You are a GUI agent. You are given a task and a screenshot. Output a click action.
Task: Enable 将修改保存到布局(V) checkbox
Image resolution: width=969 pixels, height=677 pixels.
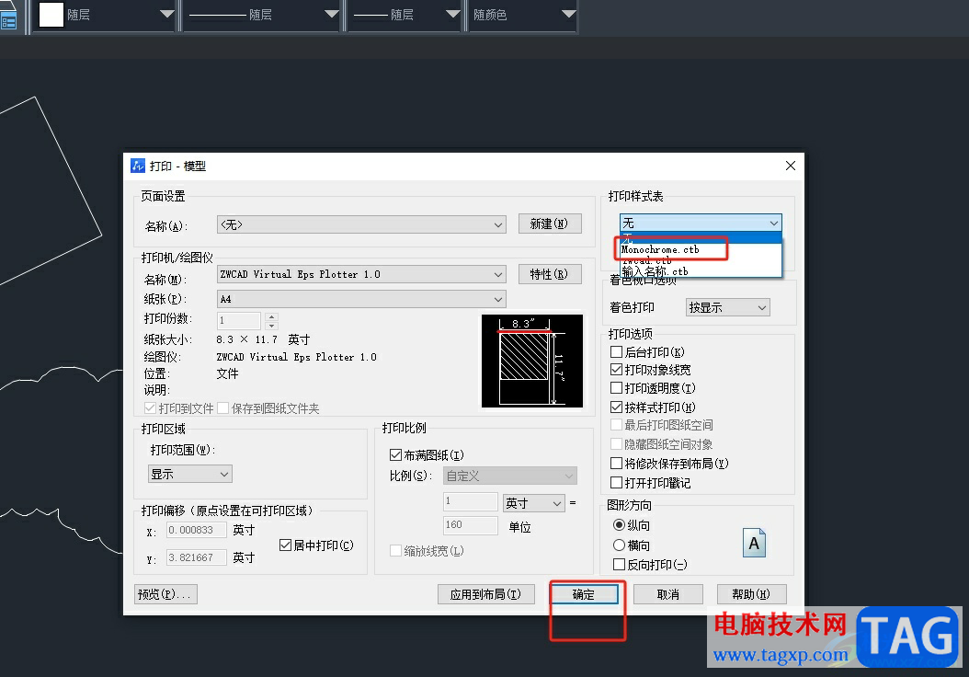(x=616, y=463)
